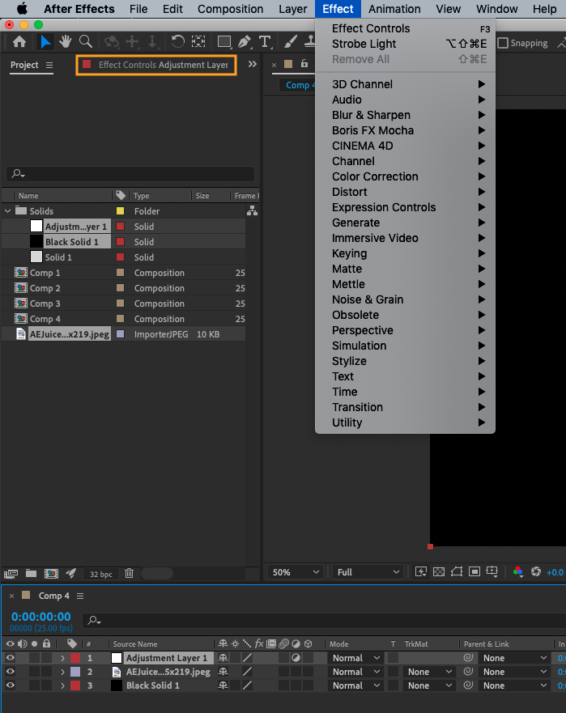
Task: Hide the Adjustment Layer 1 eye toggle
Action: click(x=11, y=658)
